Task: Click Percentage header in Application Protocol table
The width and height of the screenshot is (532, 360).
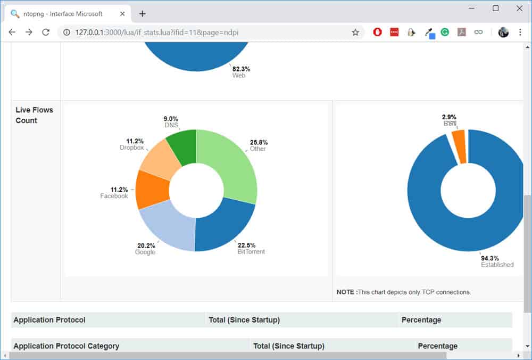Action: [421, 320]
